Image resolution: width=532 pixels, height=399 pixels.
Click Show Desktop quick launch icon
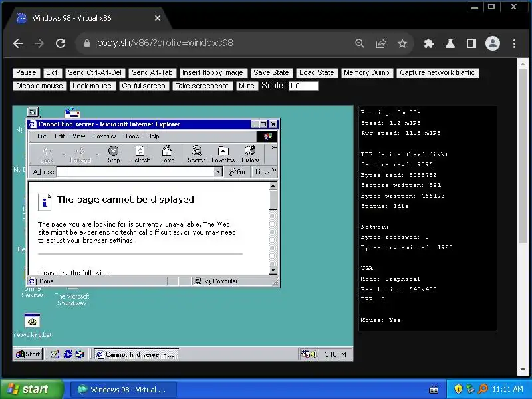55,354
